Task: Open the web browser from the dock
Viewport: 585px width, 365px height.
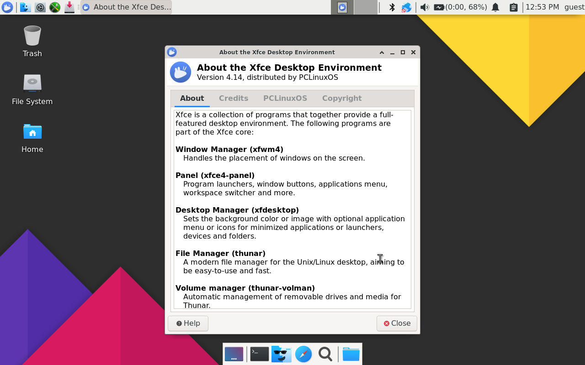Action: 303,354
